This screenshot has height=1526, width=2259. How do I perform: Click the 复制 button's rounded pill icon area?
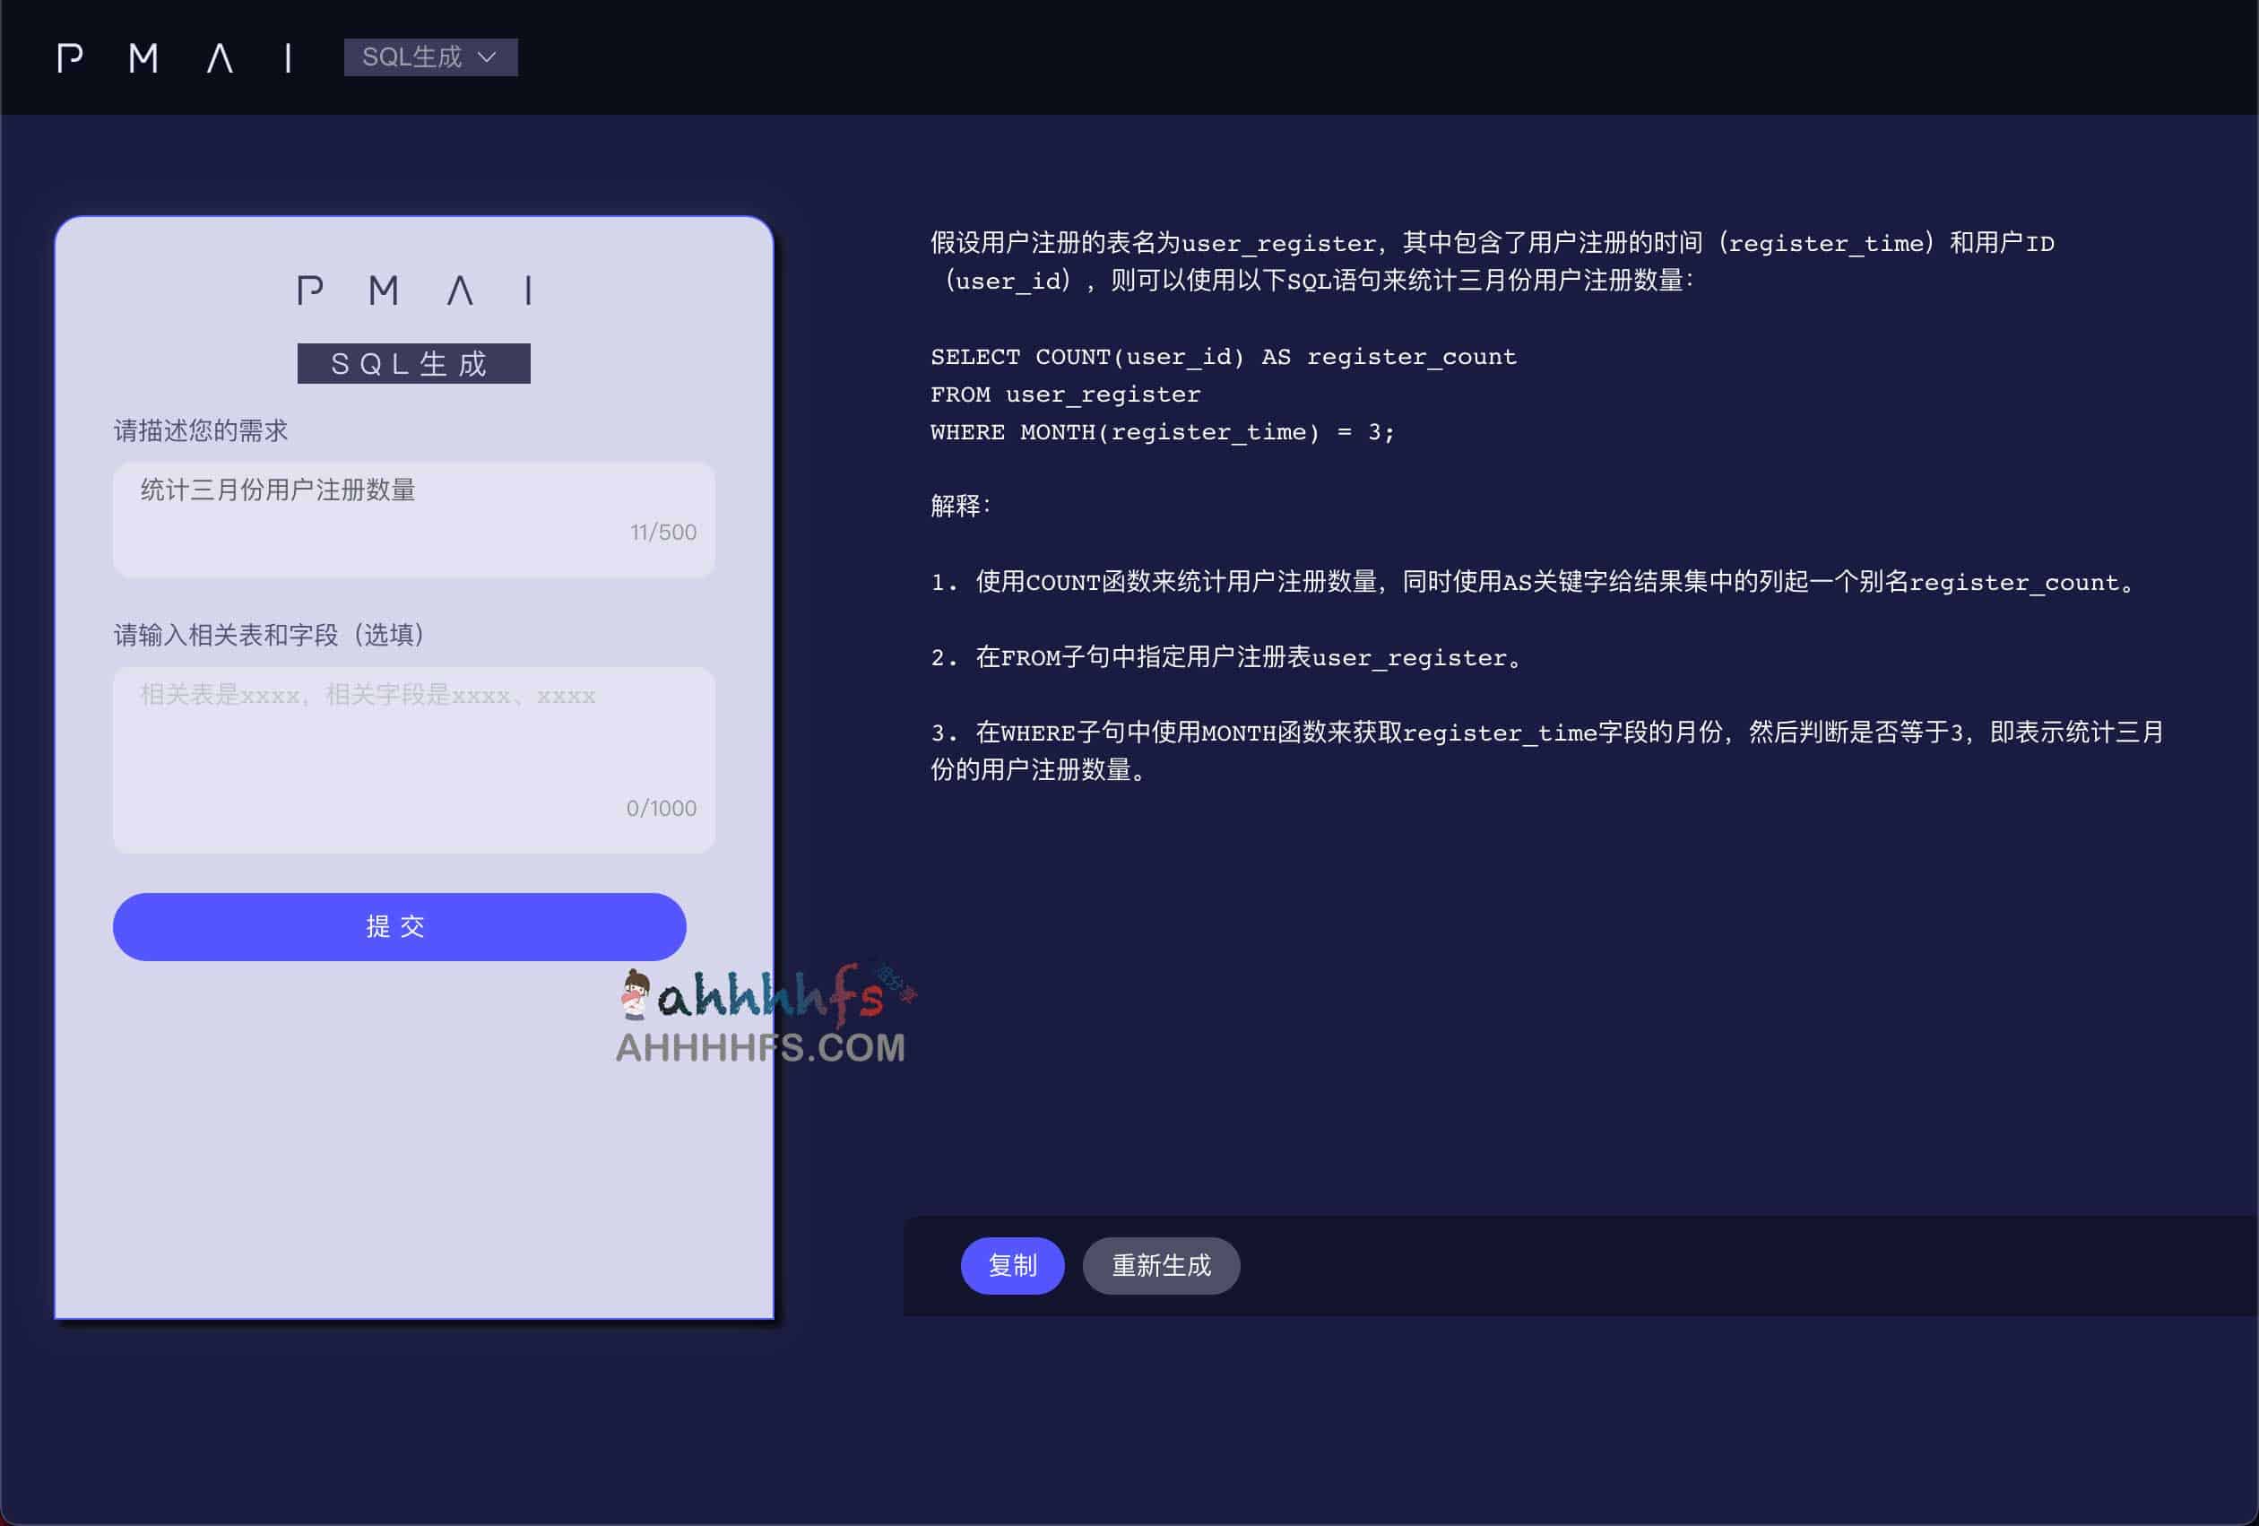(1012, 1265)
